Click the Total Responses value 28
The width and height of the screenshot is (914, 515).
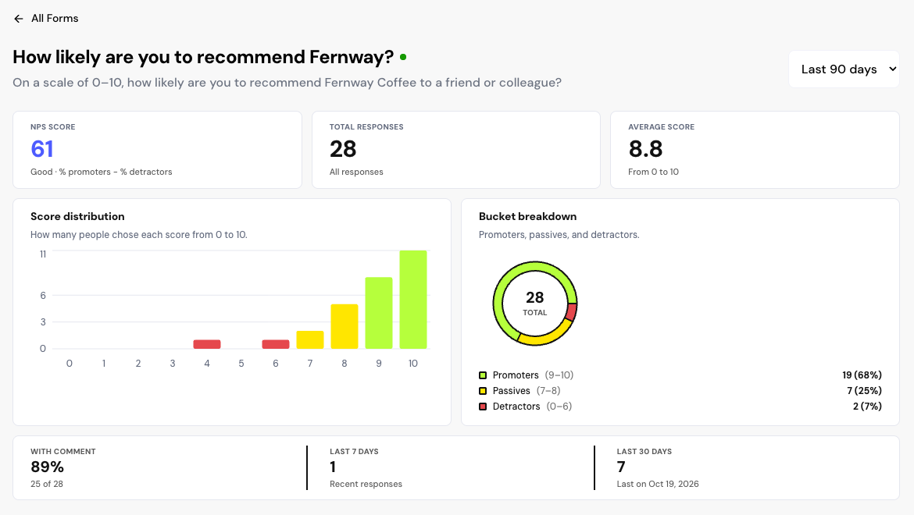[343, 149]
